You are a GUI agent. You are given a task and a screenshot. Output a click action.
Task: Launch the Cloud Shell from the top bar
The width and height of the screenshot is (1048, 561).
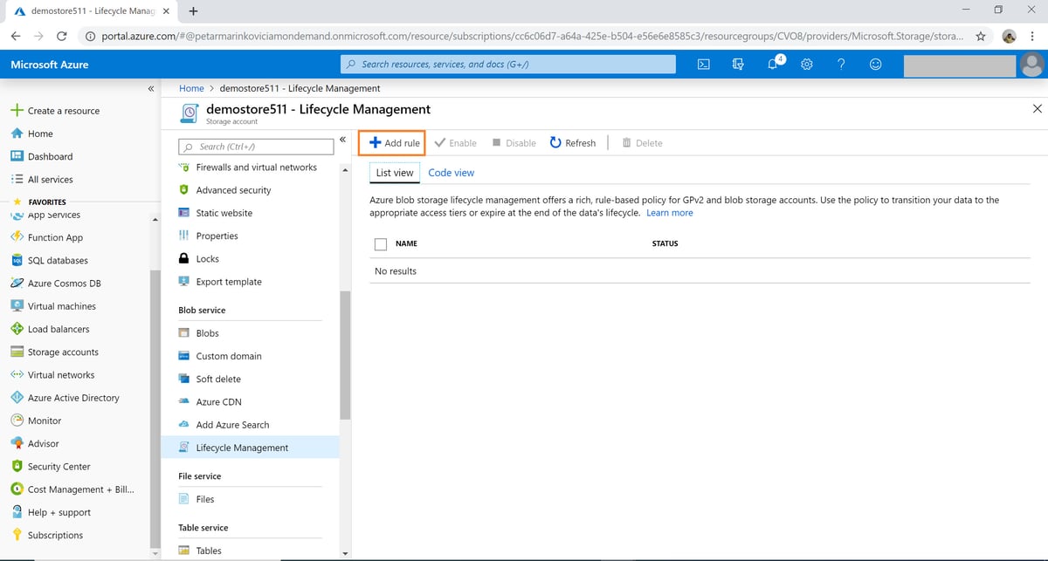pyautogui.click(x=703, y=64)
